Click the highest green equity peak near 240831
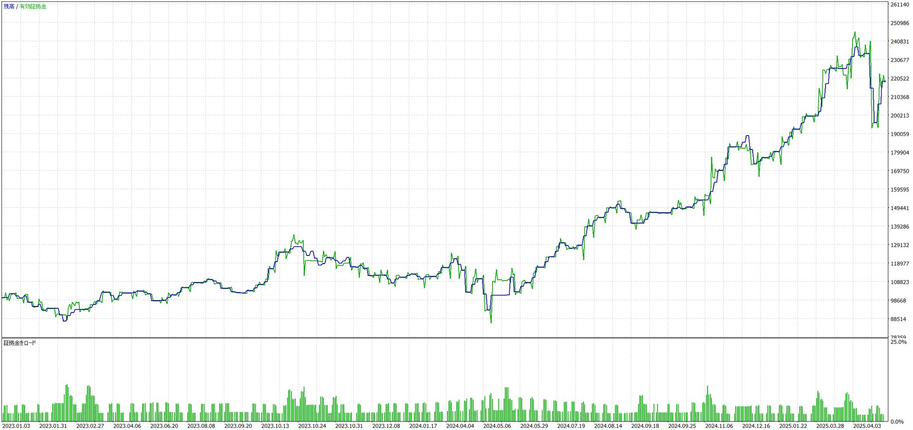 click(855, 33)
